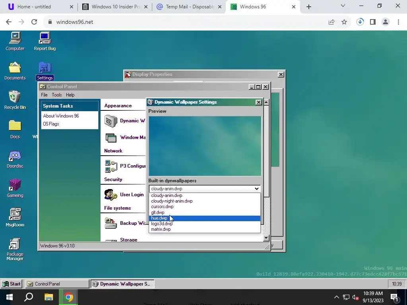Select the Settings desktop icon
The width and height of the screenshot is (407, 305).
coord(45,71)
